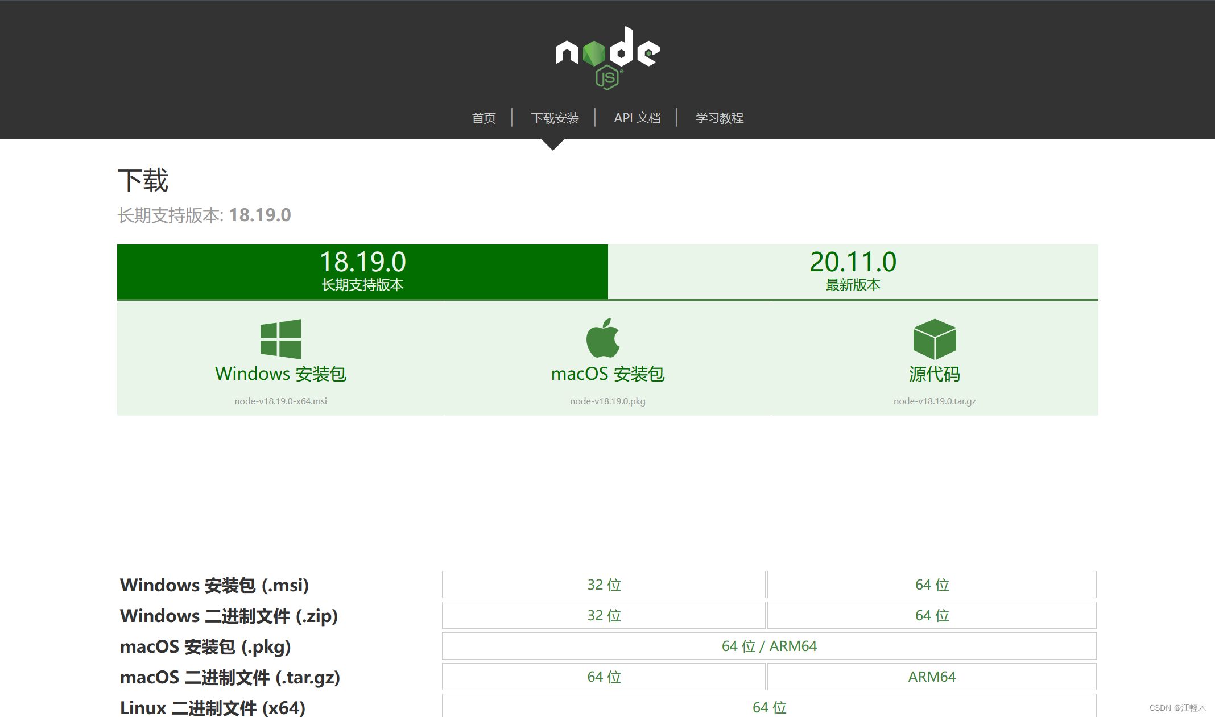Click the Windows logo icon
1215x717 pixels.
click(x=280, y=339)
